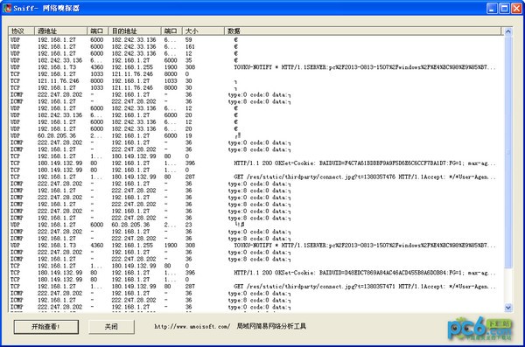
Task: Select the first YOUKU-NOTIFY UDP packet row
Action: pyautogui.click(x=256, y=67)
